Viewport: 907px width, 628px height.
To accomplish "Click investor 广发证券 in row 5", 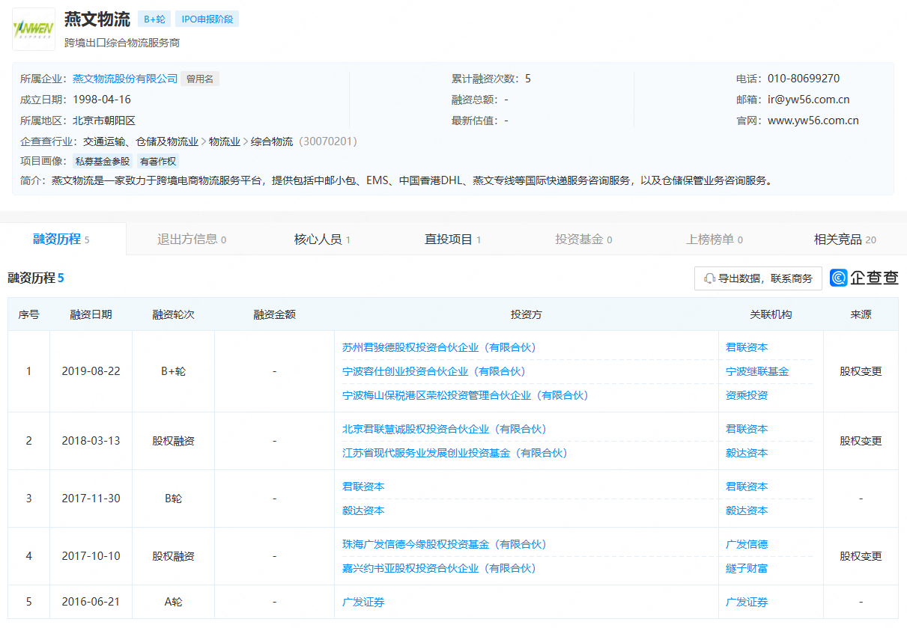I will click(x=363, y=602).
